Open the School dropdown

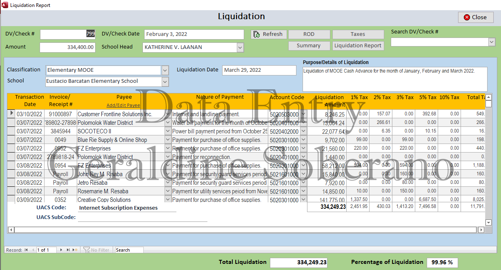165,81
